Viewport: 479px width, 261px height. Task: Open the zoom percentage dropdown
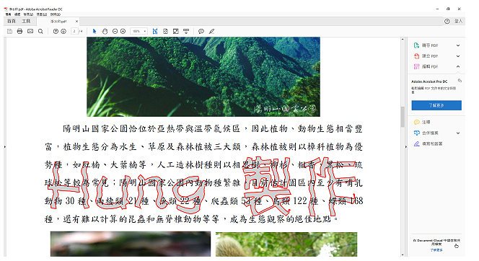(x=139, y=31)
